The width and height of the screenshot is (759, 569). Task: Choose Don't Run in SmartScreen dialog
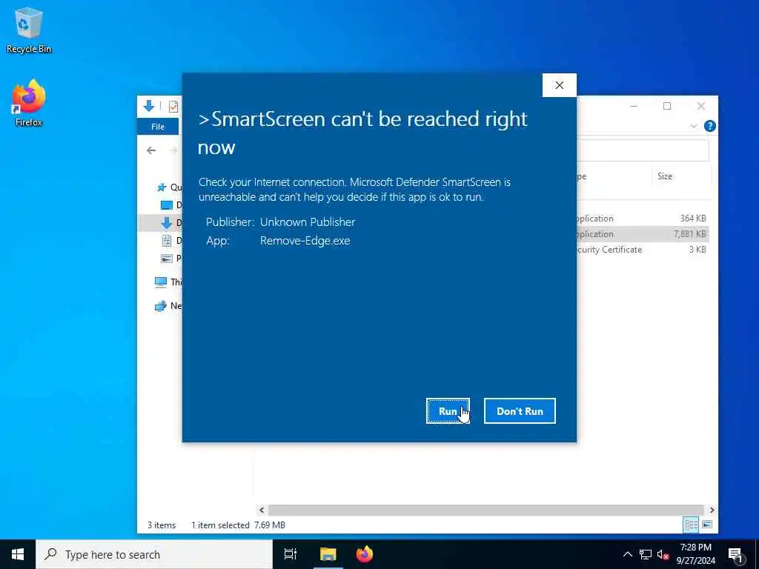point(520,410)
